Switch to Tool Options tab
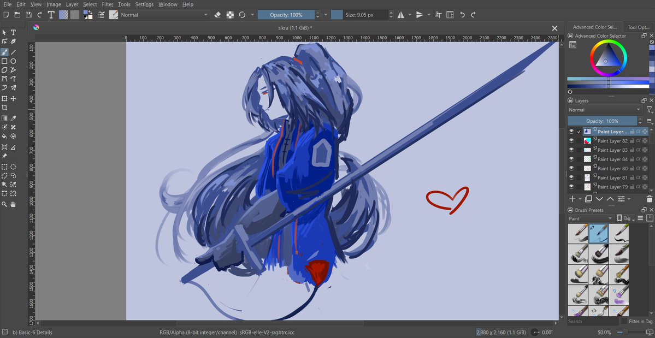 [x=639, y=27]
